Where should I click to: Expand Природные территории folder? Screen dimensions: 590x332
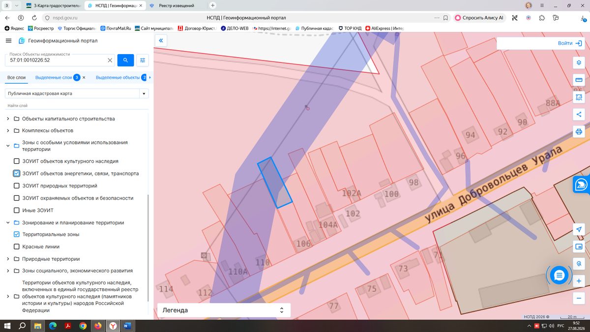coord(8,259)
